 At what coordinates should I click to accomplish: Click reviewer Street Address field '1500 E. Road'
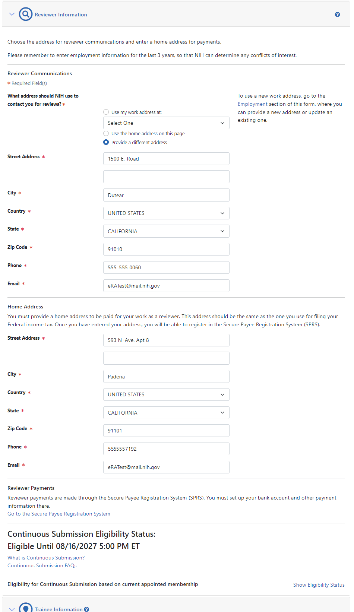point(166,159)
